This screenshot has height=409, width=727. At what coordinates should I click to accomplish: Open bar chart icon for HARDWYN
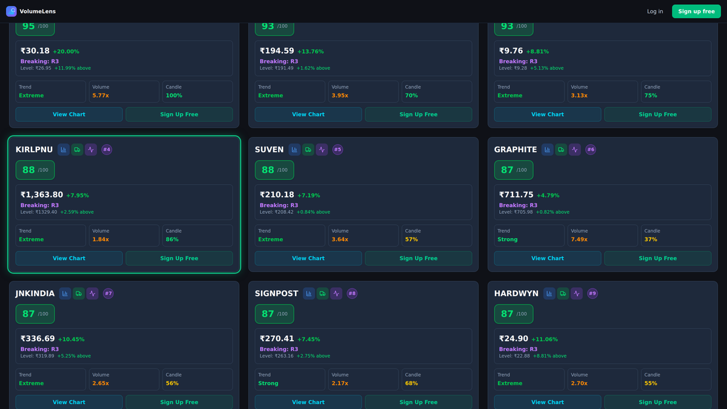[x=549, y=293]
